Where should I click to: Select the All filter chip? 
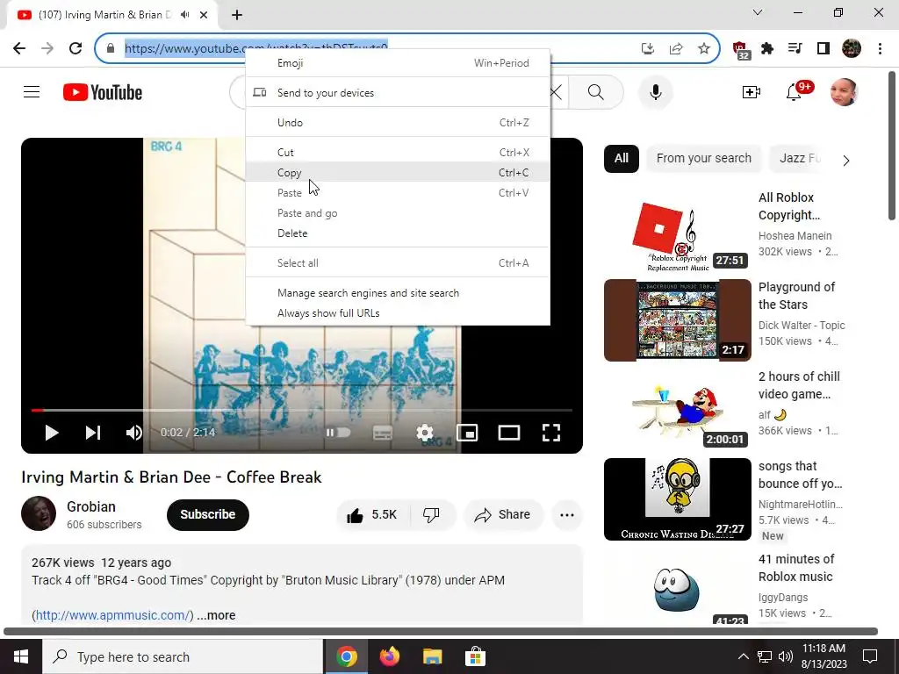621,158
